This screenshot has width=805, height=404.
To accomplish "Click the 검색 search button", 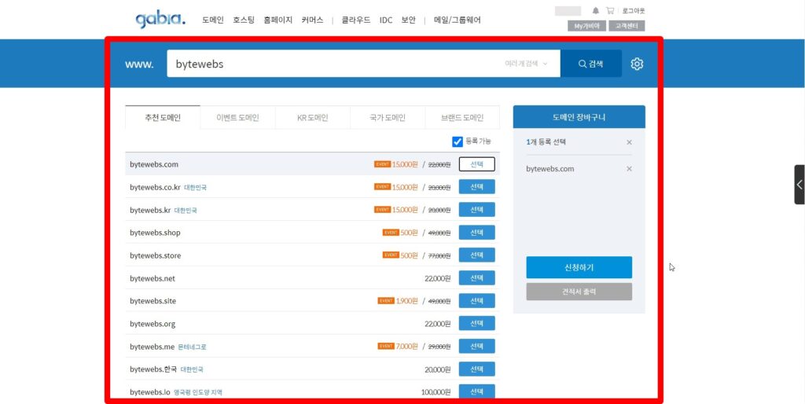I will click(x=591, y=64).
